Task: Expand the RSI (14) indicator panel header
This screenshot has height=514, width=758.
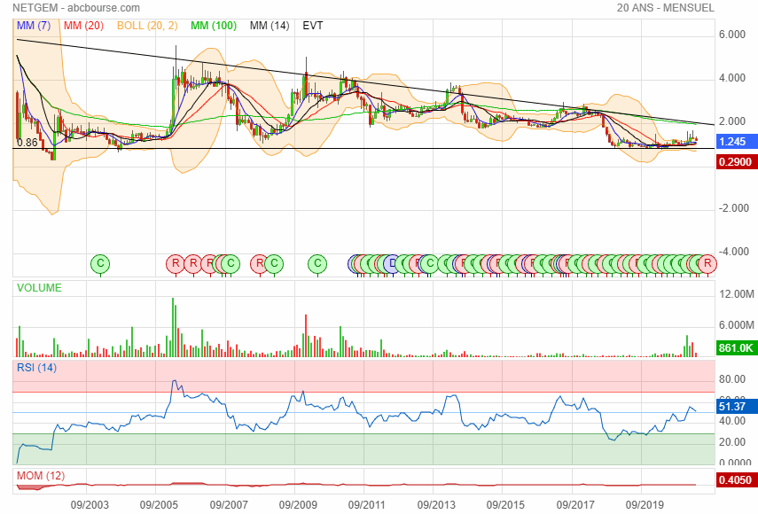Action: pos(37,367)
